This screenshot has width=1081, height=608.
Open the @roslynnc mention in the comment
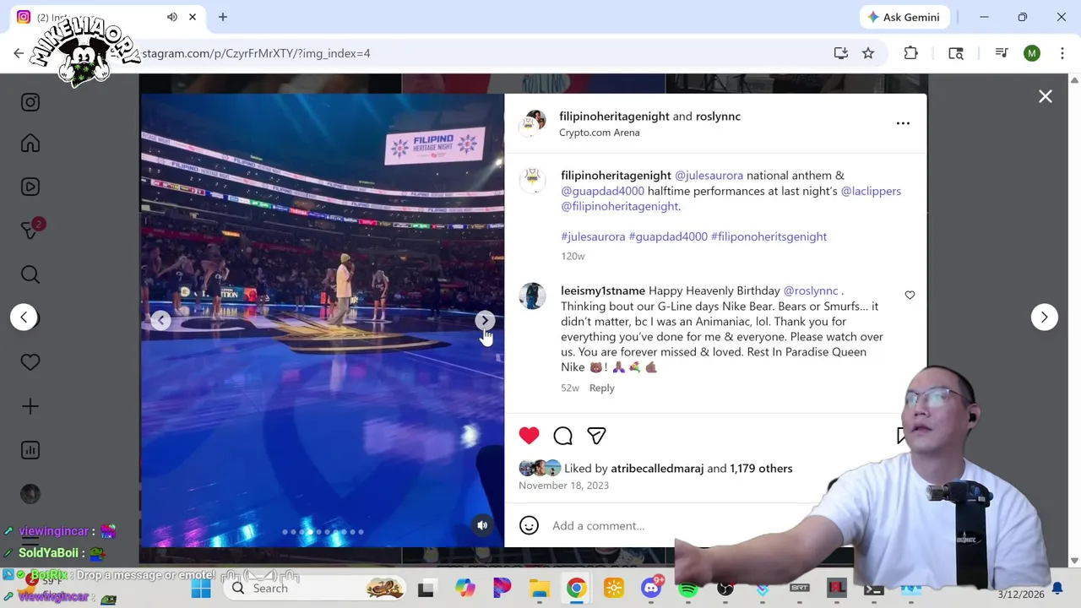[x=810, y=290]
